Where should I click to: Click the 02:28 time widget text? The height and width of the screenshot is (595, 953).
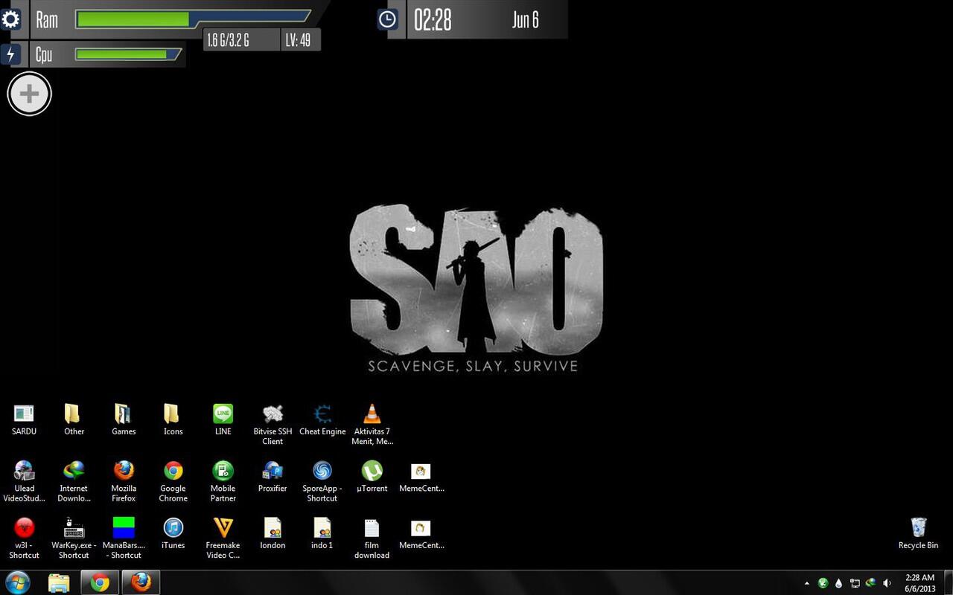[x=433, y=19]
